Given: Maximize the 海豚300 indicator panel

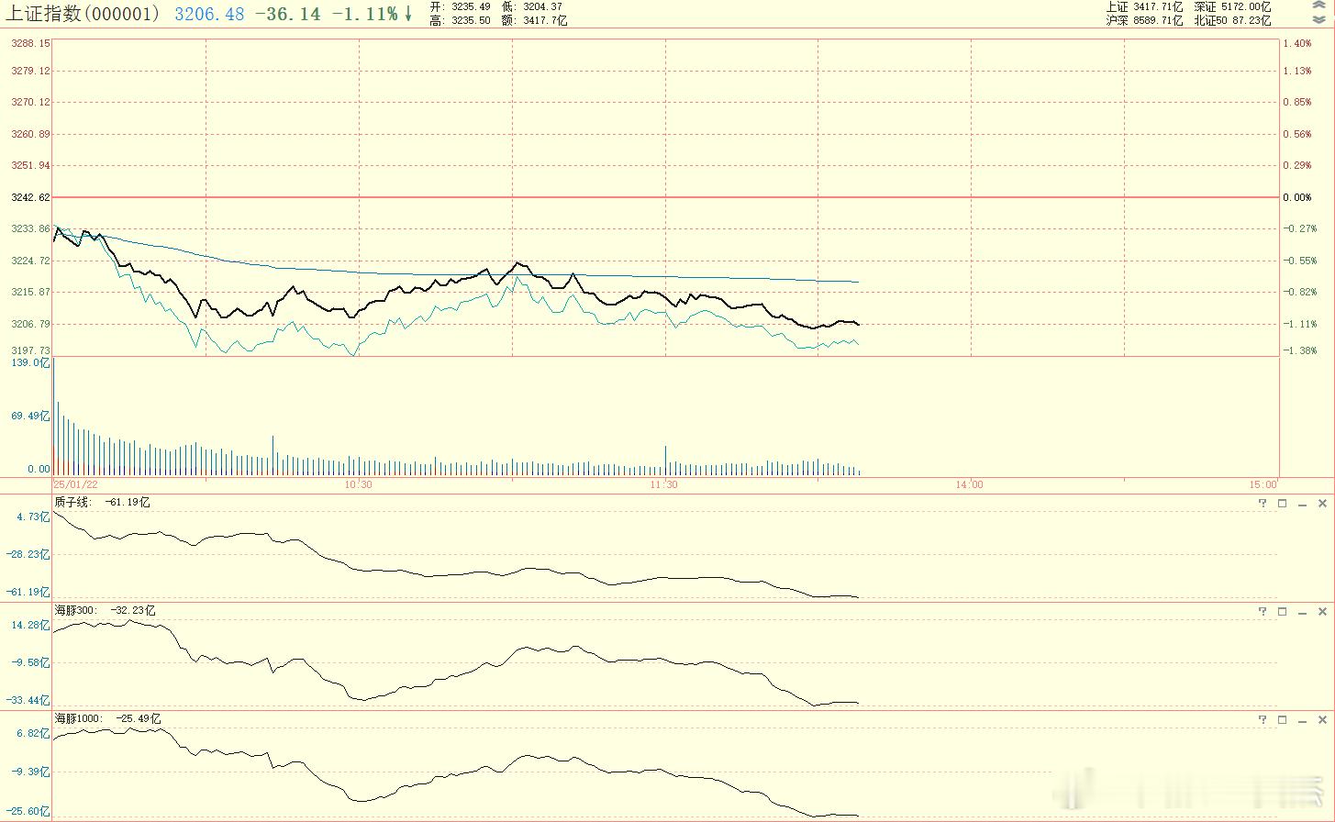Looking at the screenshot, I should tap(1283, 611).
